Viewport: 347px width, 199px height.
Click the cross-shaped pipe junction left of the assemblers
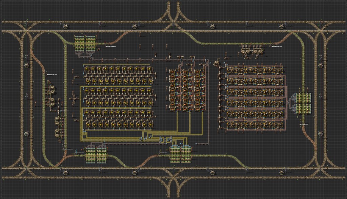[74, 99]
